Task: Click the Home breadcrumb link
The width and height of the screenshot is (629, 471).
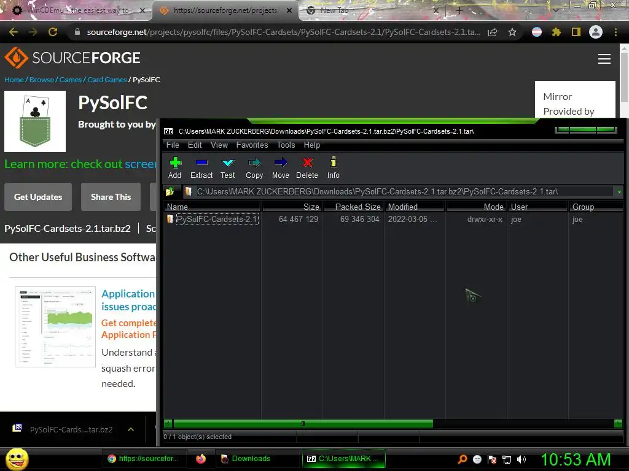Action: point(14,80)
